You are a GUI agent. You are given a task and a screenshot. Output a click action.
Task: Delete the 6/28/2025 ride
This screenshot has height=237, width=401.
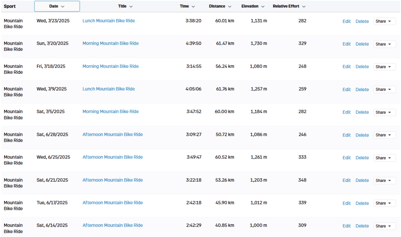tap(362, 135)
